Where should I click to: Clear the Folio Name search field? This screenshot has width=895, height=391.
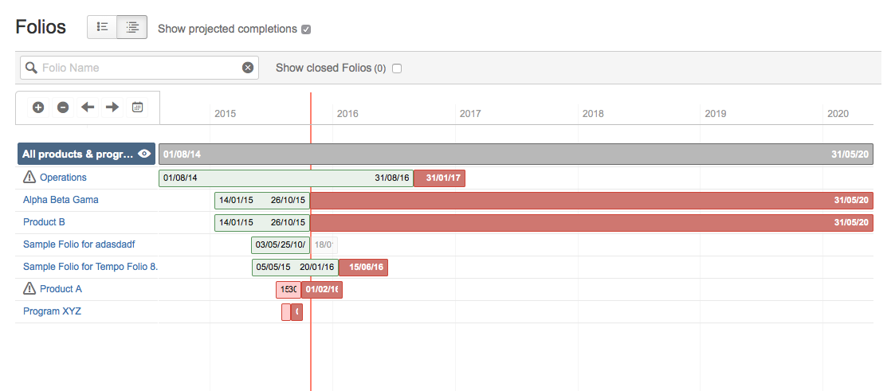coord(248,68)
